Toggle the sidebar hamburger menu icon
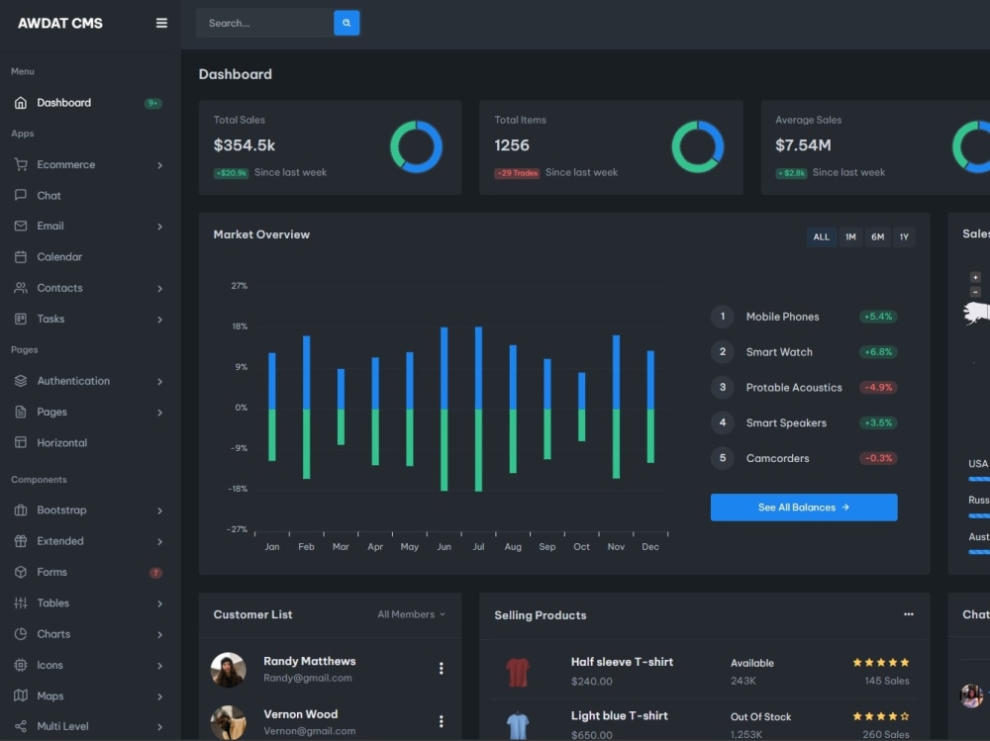This screenshot has height=741, width=990. [161, 23]
